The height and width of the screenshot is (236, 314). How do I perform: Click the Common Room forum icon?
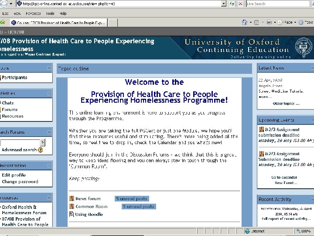coord(72,206)
